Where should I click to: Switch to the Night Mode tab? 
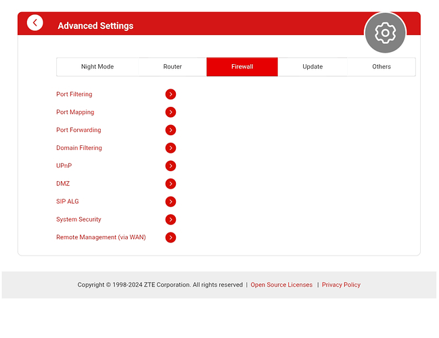pos(97,67)
